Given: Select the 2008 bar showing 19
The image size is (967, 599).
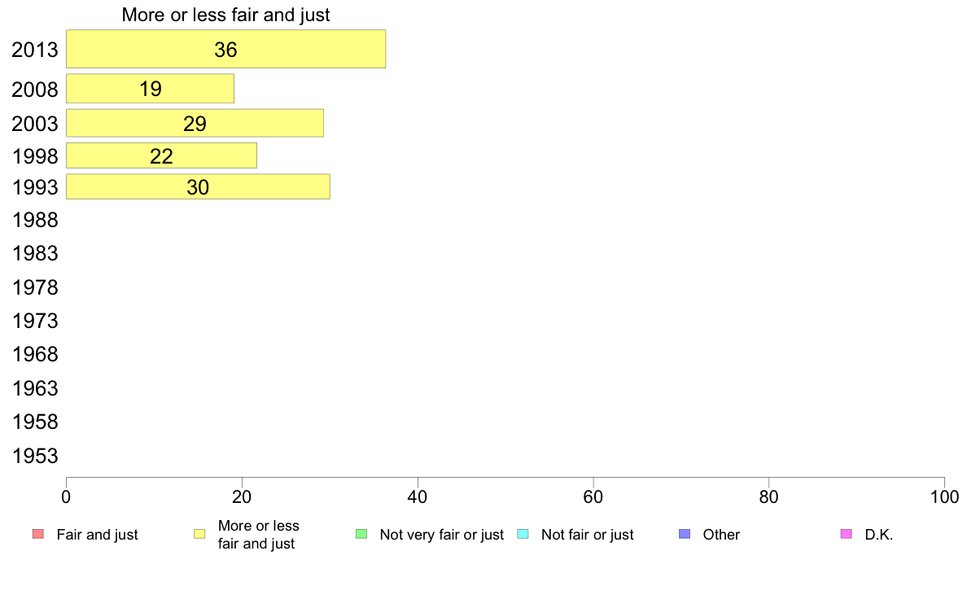Looking at the screenshot, I should pos(150,89).
